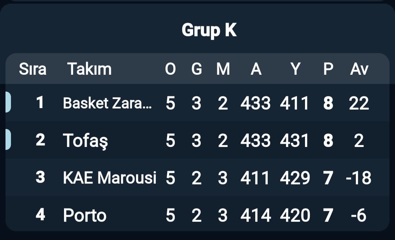Click the A points scored column header
Screen dimensions: 395x240
tap(256, 69)
